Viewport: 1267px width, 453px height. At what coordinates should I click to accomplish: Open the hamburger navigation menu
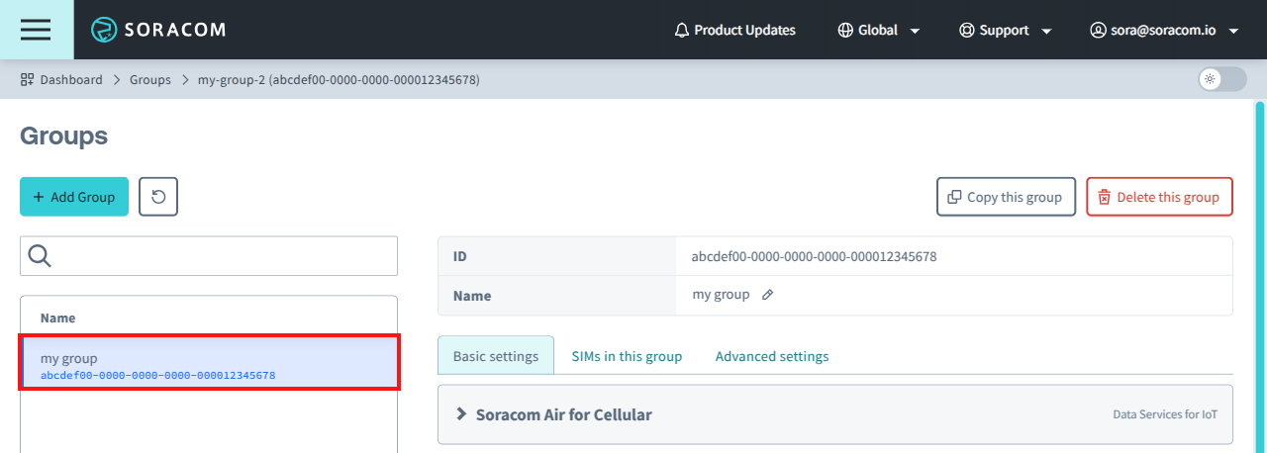(36, 30)
